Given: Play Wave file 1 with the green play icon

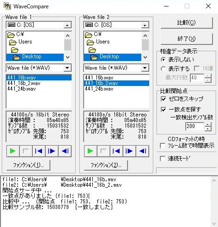Looking at the screenshot, I should point(13,151).
